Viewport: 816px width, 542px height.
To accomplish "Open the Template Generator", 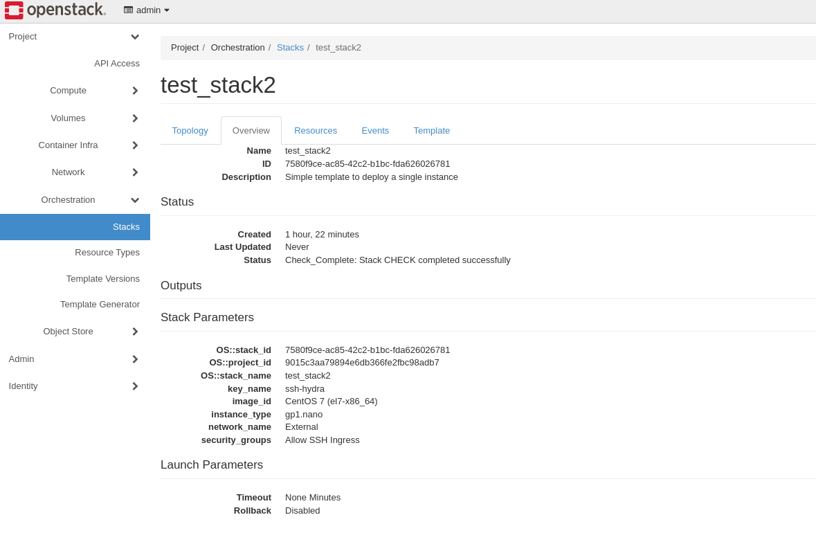I will [100, 305].
